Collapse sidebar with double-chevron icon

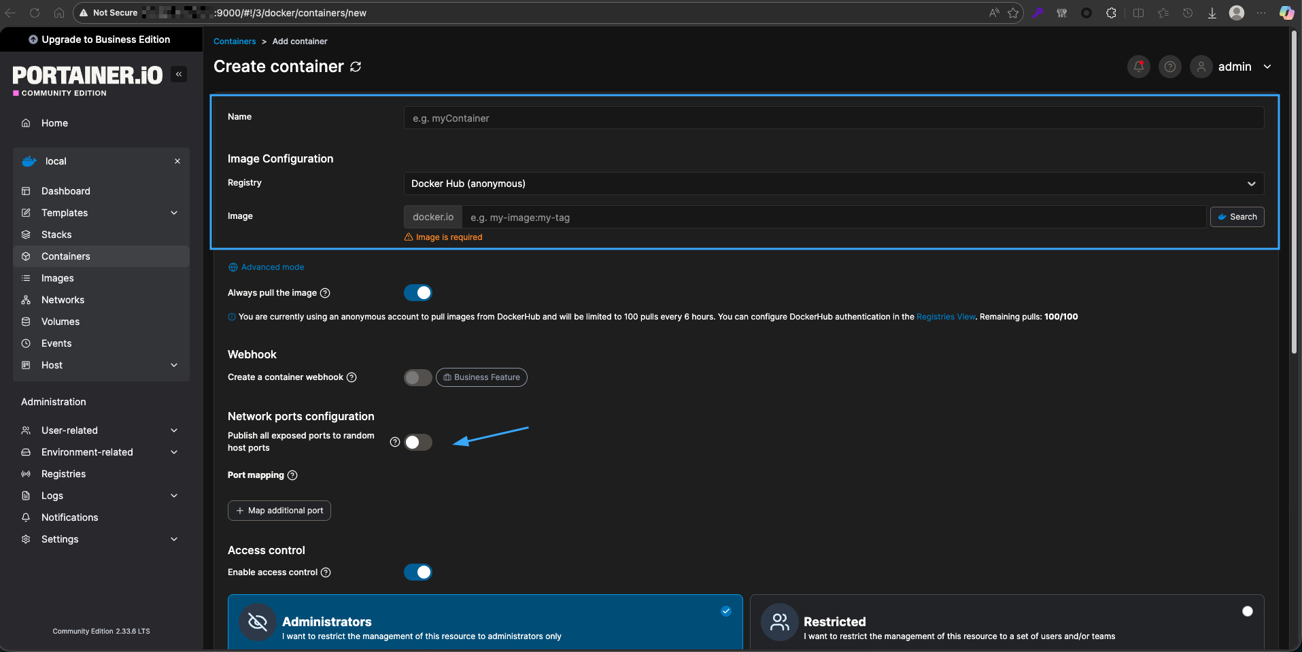(179, 74)
